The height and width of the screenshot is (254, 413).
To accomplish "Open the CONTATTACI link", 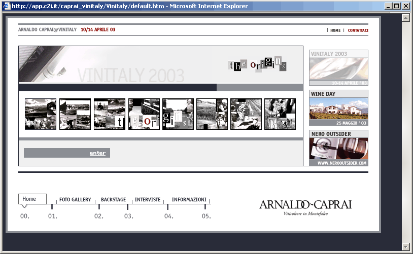I will [358, 30].
